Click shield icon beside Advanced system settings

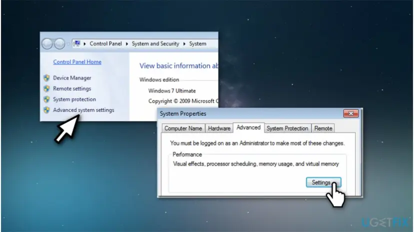[x=46, y=110]
